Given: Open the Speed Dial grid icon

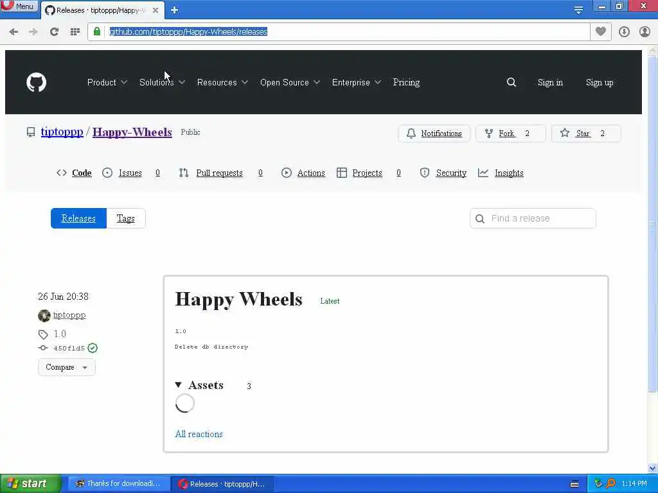Looking at the screenshot, I should 75,32.
